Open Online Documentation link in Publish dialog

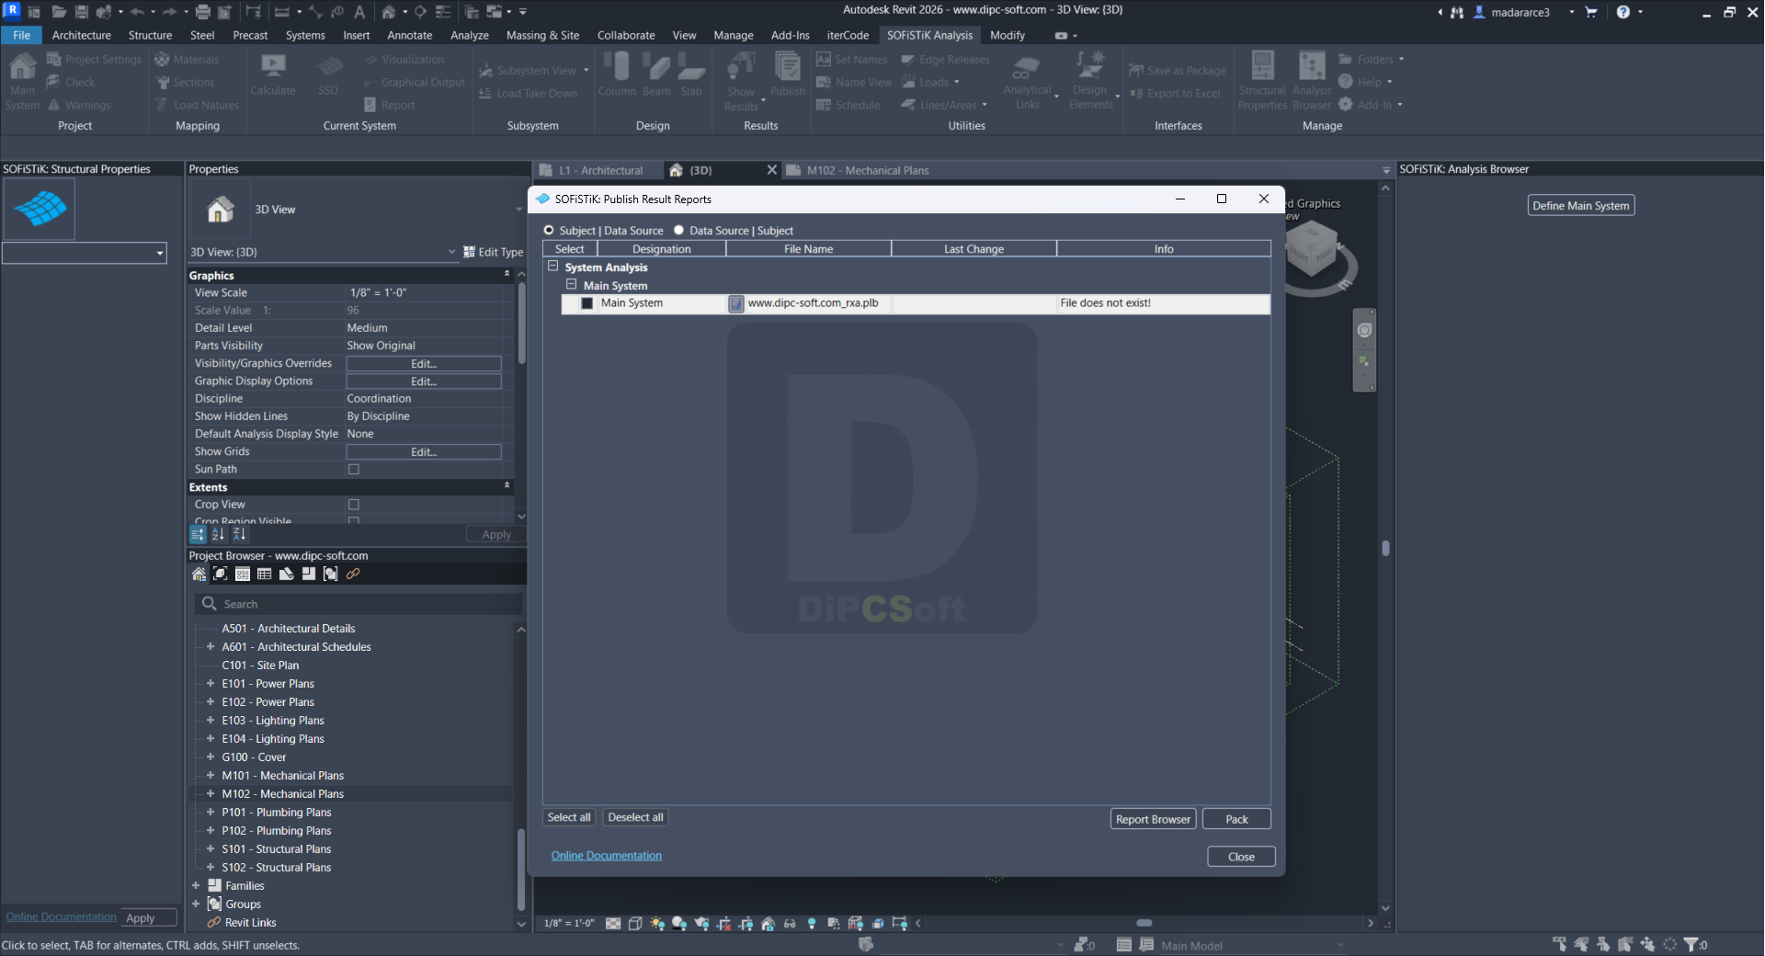(607, 856)
